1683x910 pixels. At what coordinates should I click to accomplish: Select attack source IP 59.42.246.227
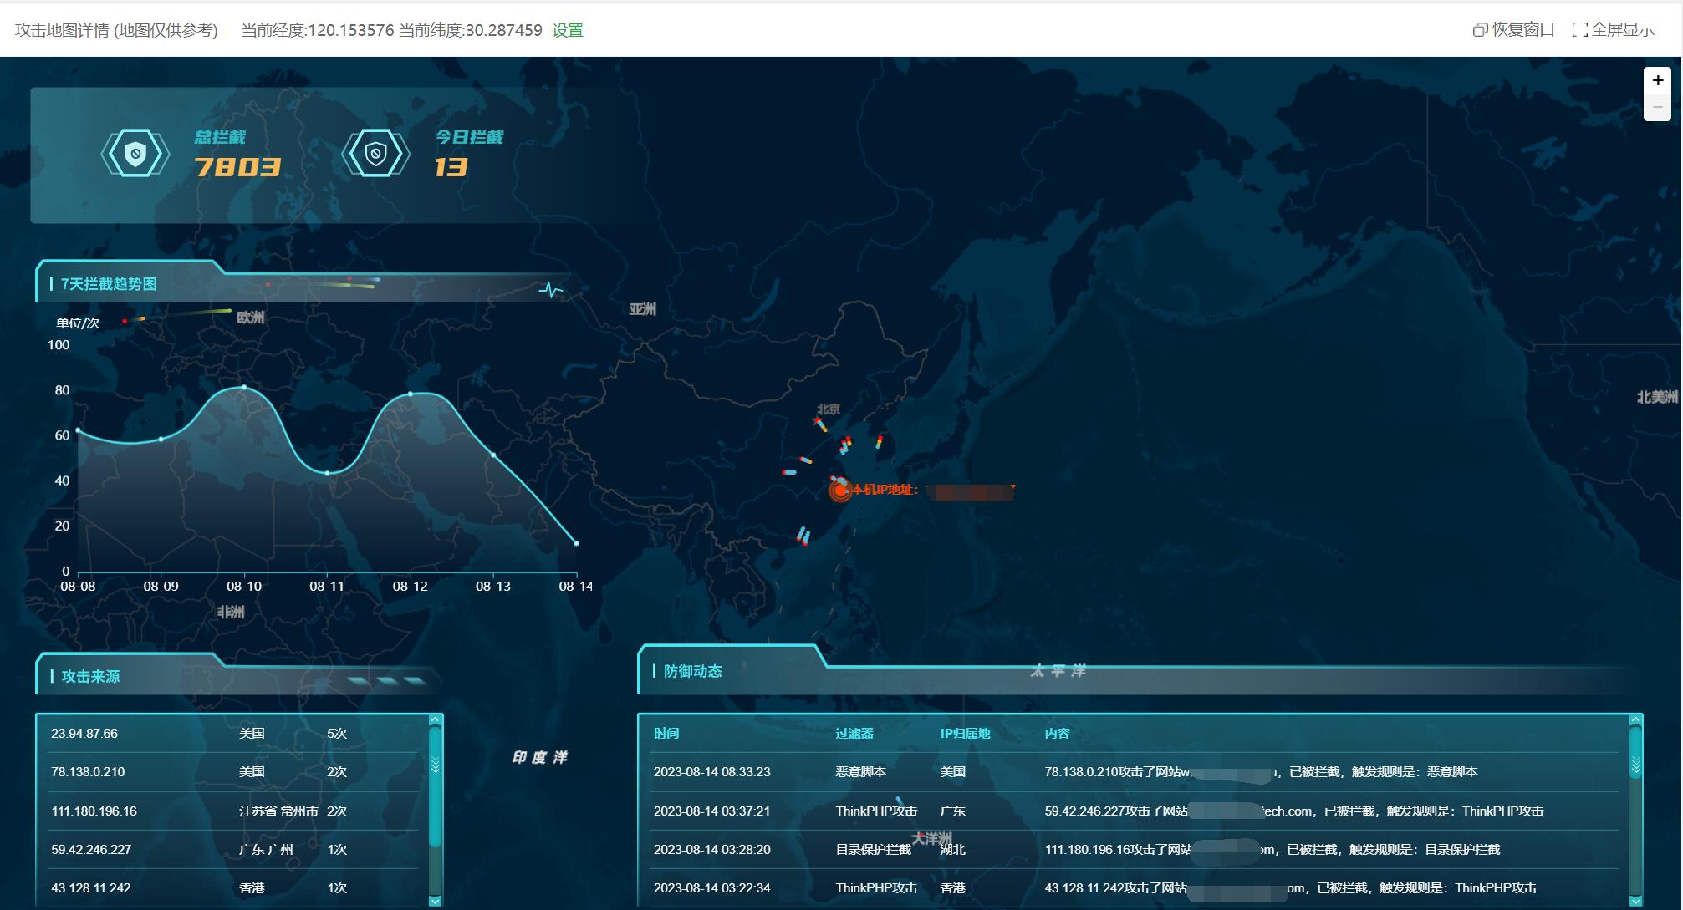(x=91, y=850)
